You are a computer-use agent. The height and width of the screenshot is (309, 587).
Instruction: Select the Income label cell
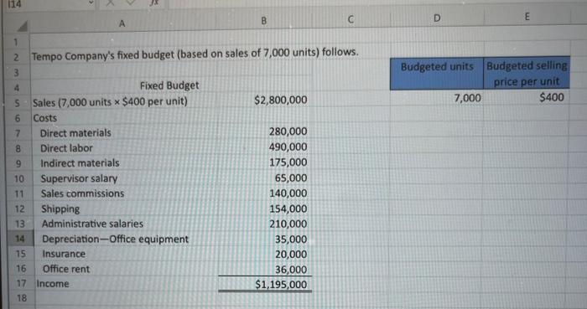(x=52, y=284)
